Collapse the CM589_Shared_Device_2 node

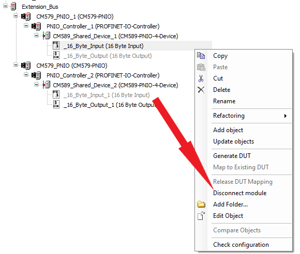point(36,85)
